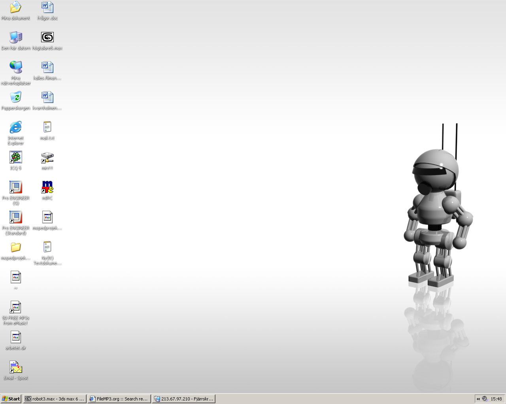The width and height of the screenshot is (506, 404).
Task: Switch to robot3.max 3ds max taskbar window
Action: 55,399
